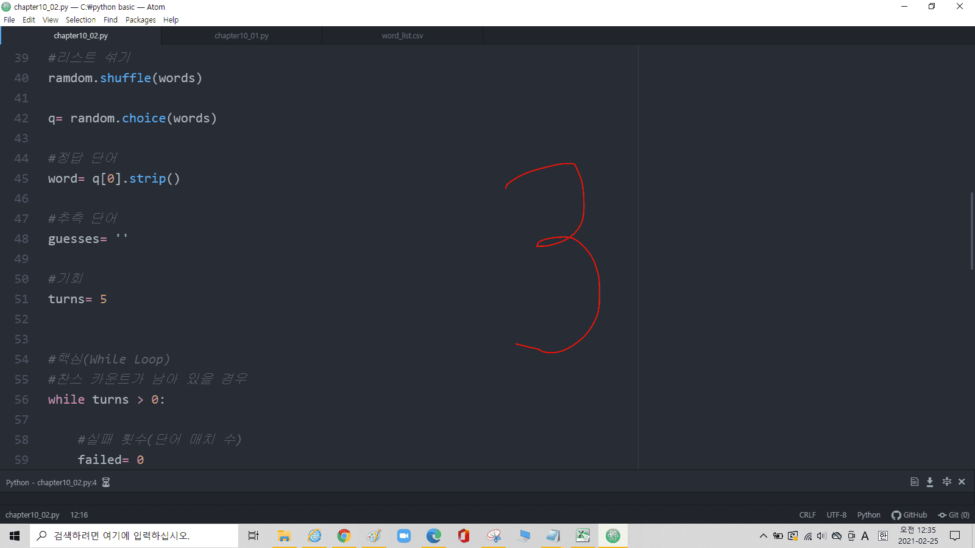Change UTF-8 file encoding
The height and width of the screenshot is (548, 975).
coord(836,515)
